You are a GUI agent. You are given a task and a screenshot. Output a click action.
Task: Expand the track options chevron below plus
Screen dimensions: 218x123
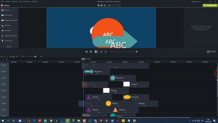point(6,61)
